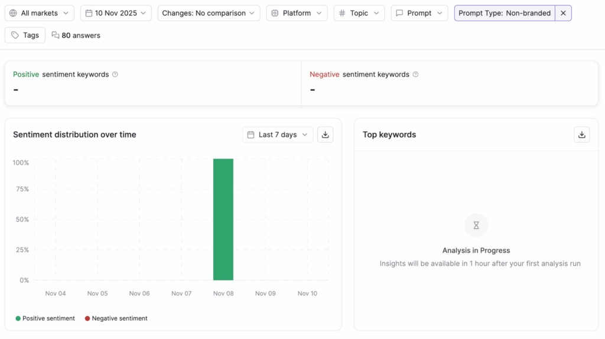Toggle Negative sentiment legend series
This screenshot has width=605, height=339.
[116, 318]
